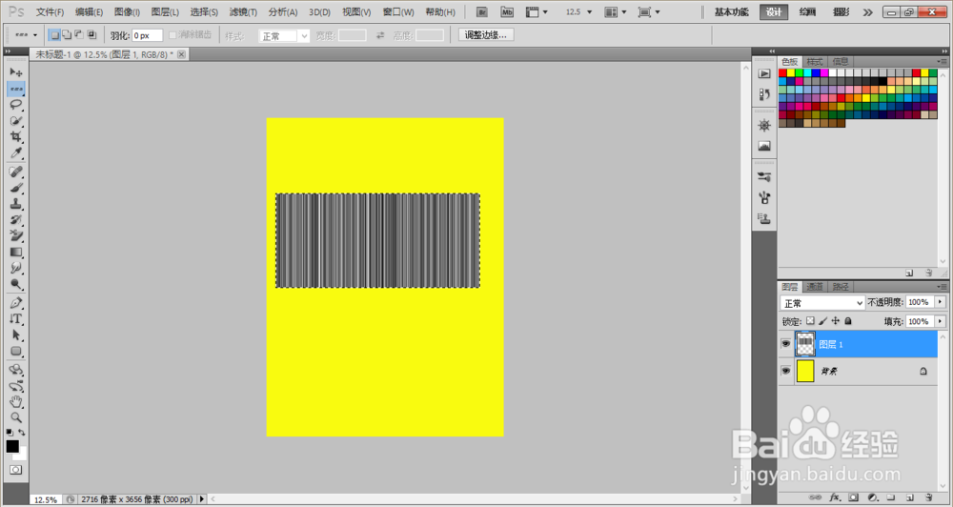Image resolution: width=953 pixels, height=507 pixels.
Task: Open the 文件(F) menu
Action: click(x=50, y=12)
